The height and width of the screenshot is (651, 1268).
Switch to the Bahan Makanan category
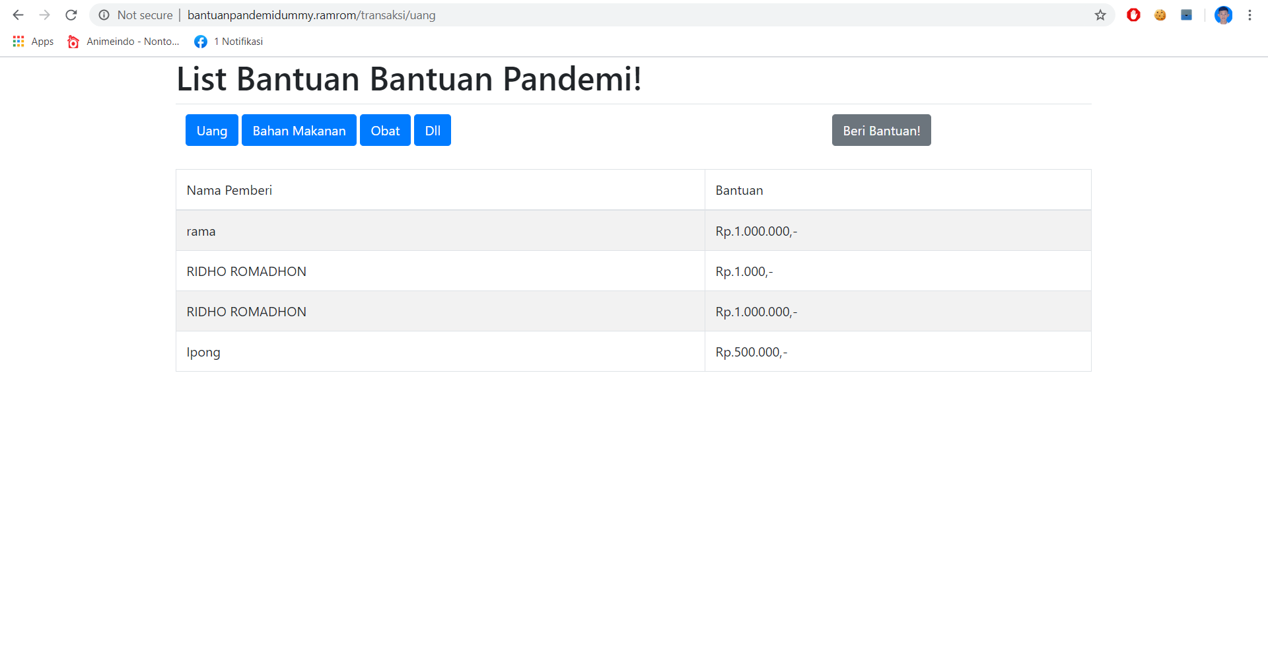point(299,130)
